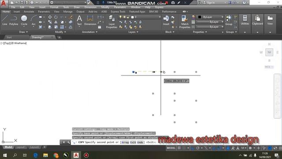This screenshot has height=159, width=282.
Task: Click the Offset tool in Modify panel
Action: tap(70, 27)
